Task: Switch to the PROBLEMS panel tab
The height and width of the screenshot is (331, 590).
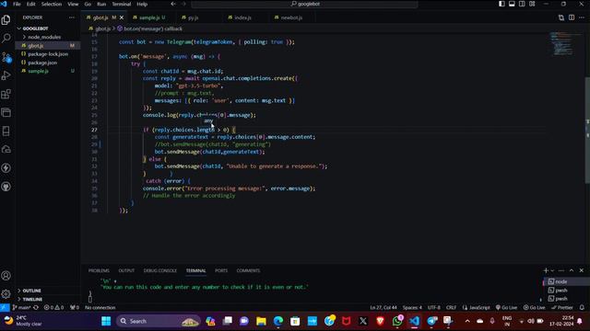Action: tap(99, 270)
